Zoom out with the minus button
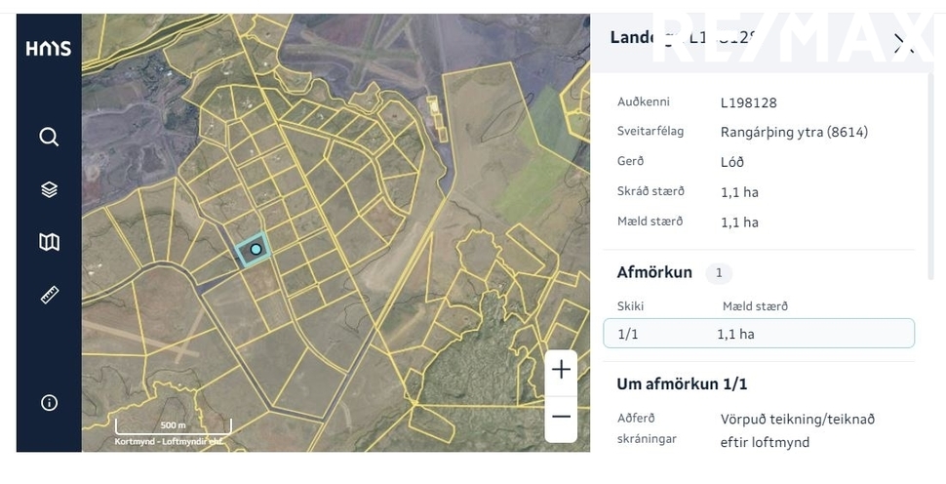This screenshot has width=946, height=484. [561, 417]
